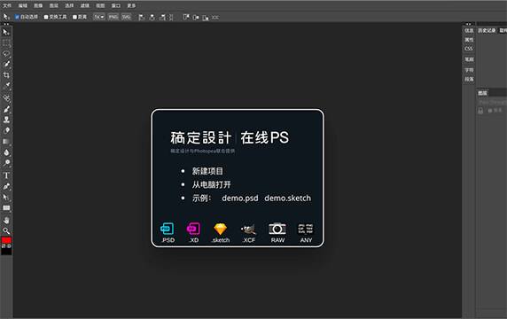The width and height of the screenshot is (507, 319).
Task: Open the 视图 menu
Action: point(100,5)
